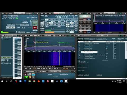
Task: Click the main spectrum's zoom-in right arrow
Action: tap(46, 69)
